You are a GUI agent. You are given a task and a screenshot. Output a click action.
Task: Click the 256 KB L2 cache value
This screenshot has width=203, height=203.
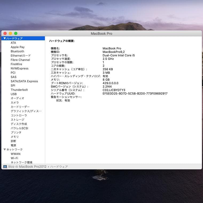pos(108,69)
